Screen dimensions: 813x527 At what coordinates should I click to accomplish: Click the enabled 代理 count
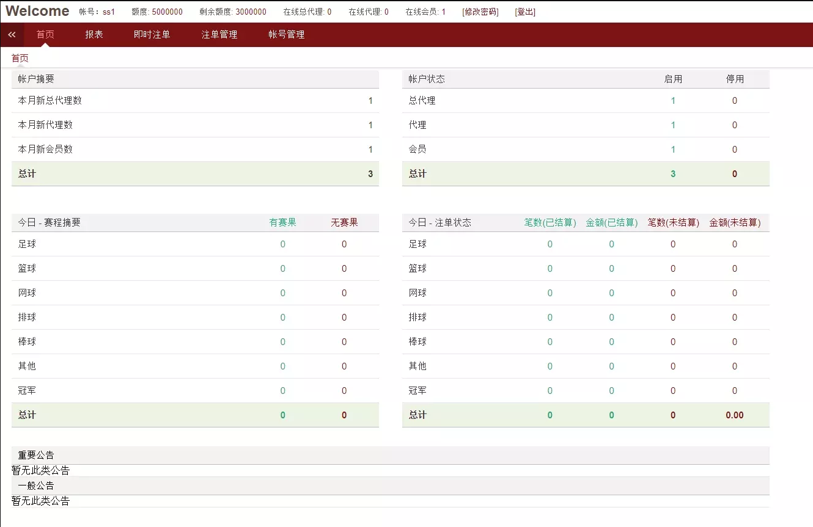click(x=672, y=125)
